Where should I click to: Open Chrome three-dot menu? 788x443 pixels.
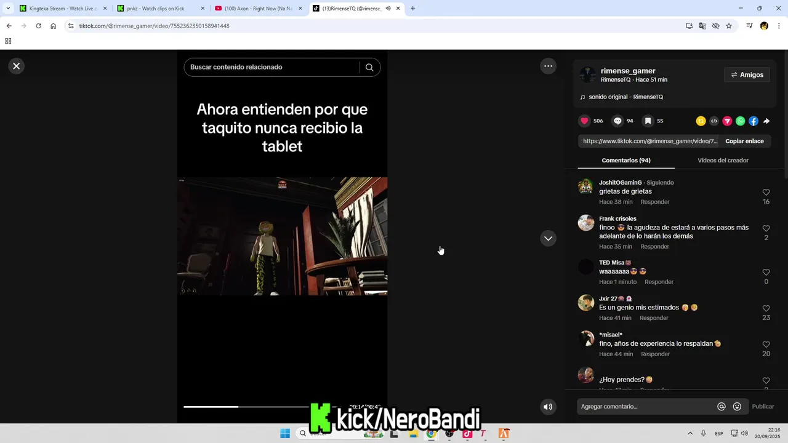click(779, 26)
